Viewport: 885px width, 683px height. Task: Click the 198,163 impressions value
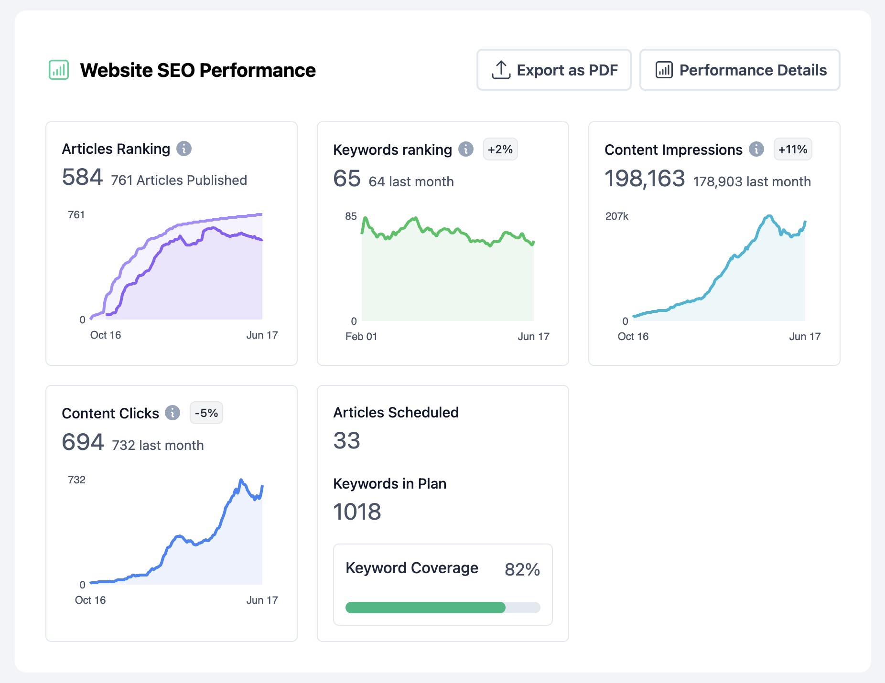pos(645,179)
